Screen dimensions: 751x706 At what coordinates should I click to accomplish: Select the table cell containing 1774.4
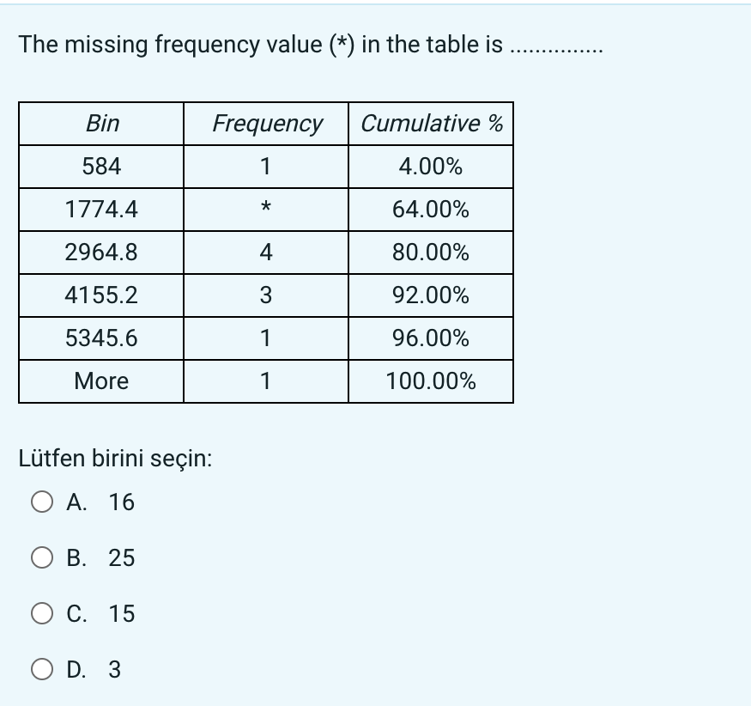pos(100,210)
